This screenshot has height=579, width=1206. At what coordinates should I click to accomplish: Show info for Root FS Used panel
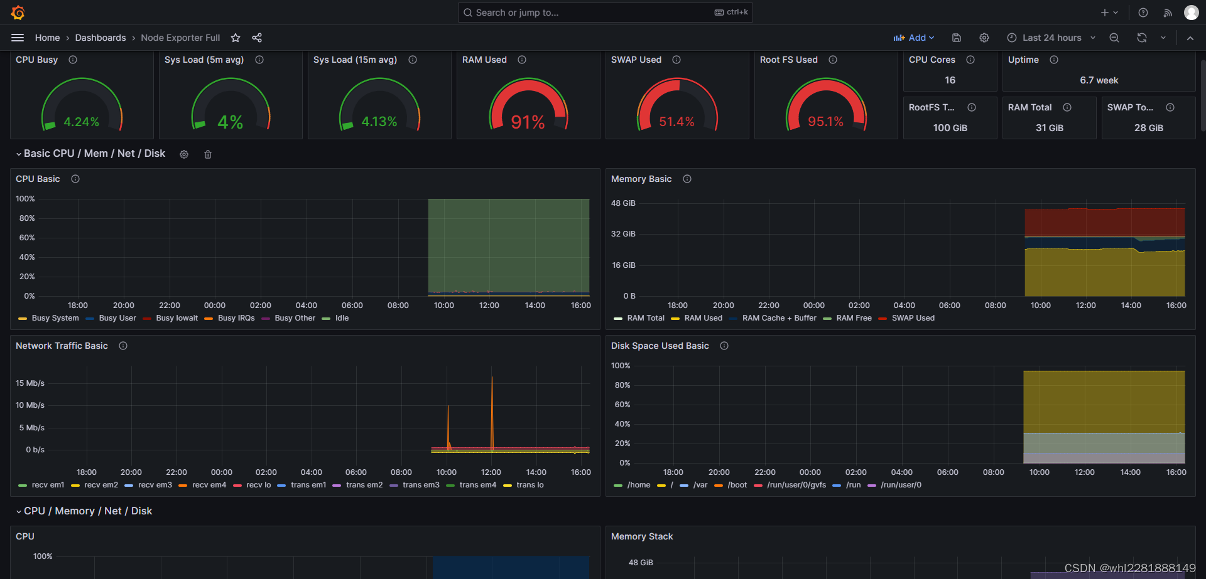pos(833,60)
